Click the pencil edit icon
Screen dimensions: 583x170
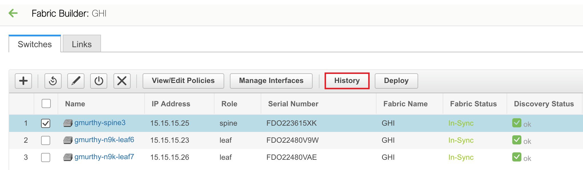click(x=76, y=81)
